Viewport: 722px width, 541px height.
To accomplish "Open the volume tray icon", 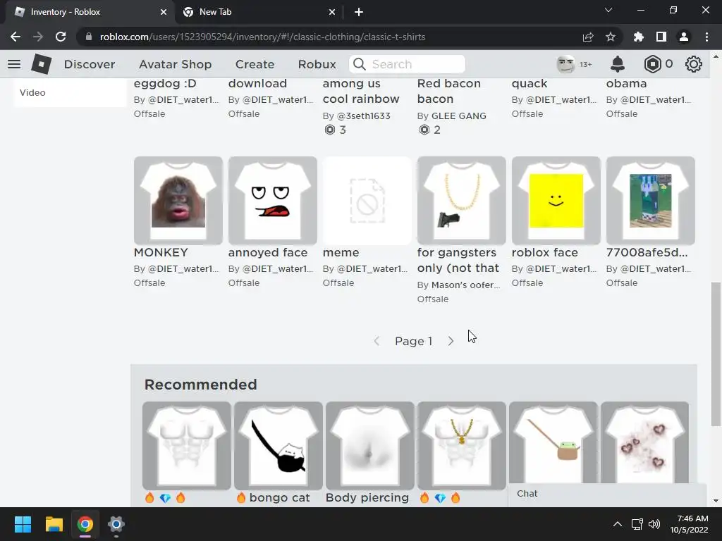I will [x=654, y=524].
